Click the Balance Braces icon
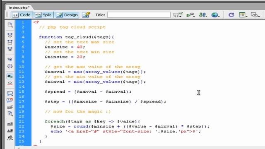Image resolution: width=265 pixels, height=149 pixels. [x=10, y=66]
